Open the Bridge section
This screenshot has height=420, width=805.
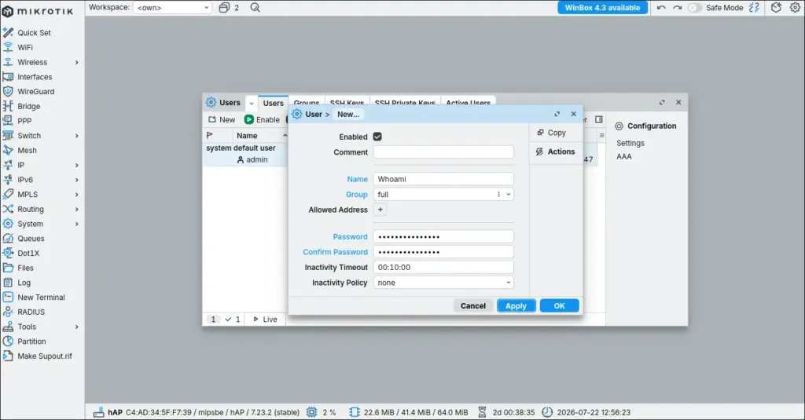pos(28,106)
